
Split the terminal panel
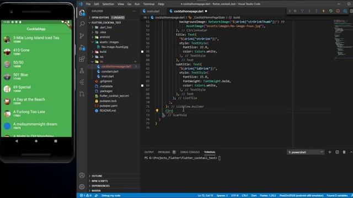(x=337, y=152)
